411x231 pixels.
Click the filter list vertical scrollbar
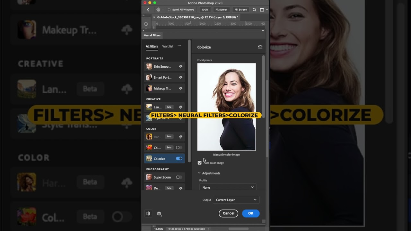(189, 100)
